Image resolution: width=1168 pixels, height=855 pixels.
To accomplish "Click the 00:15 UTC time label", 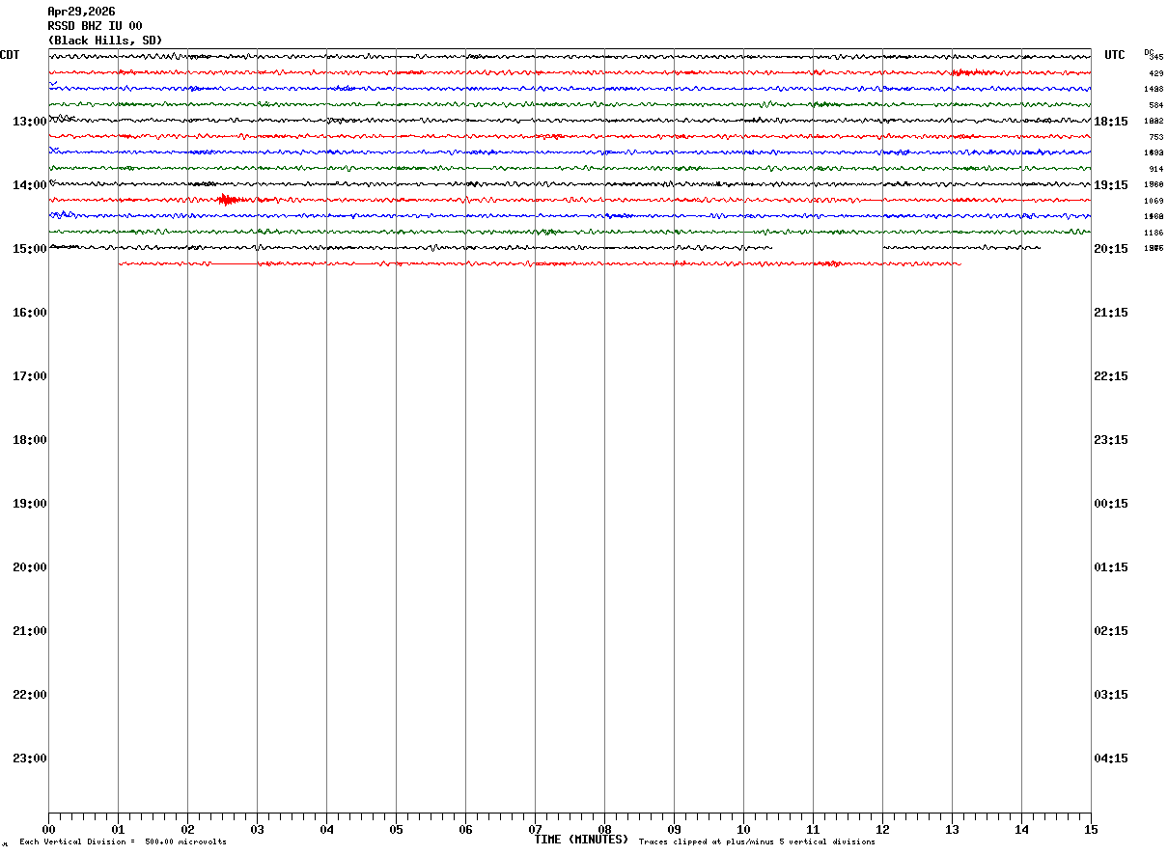I will [1111, 504].
